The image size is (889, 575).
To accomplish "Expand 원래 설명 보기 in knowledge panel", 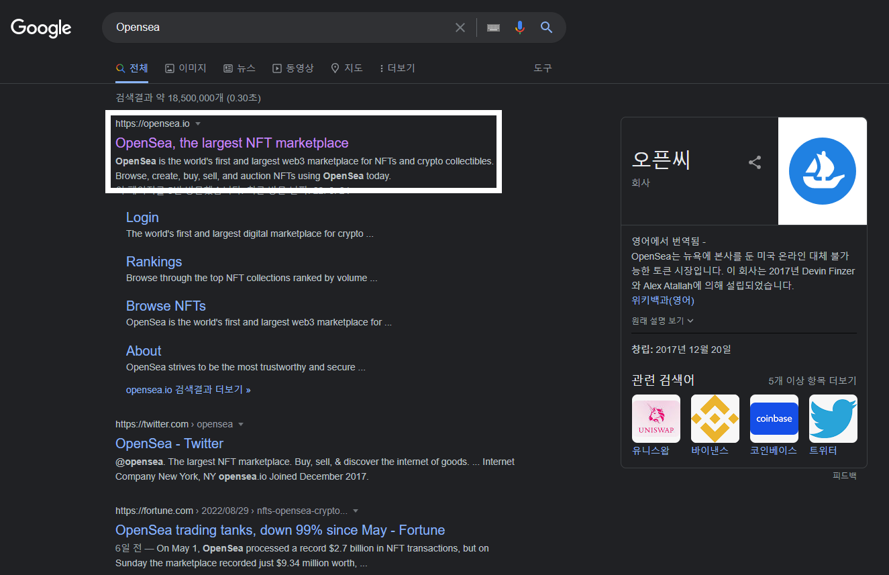I will [663, 321].
